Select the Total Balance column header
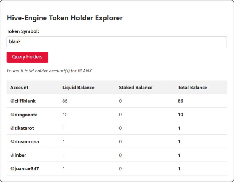Image resolution: width=234 pixels, height=182 pixels. [192, 88]
